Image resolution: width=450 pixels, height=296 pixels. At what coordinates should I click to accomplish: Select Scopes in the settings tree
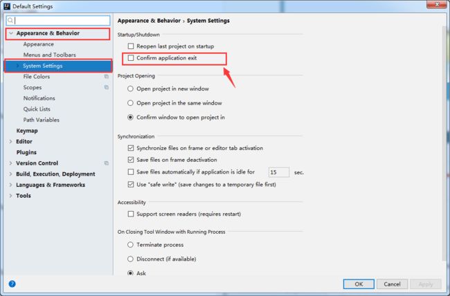pyautogui.click(x=33, y=87)
